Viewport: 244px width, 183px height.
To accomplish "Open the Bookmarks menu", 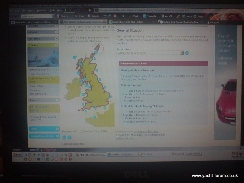I will pyautogui.click(x=42, y=10).
